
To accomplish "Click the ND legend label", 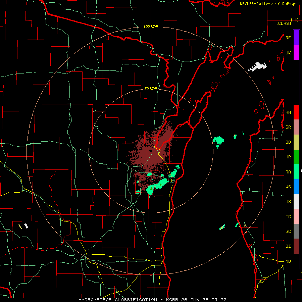I will (x=288, y=261).
